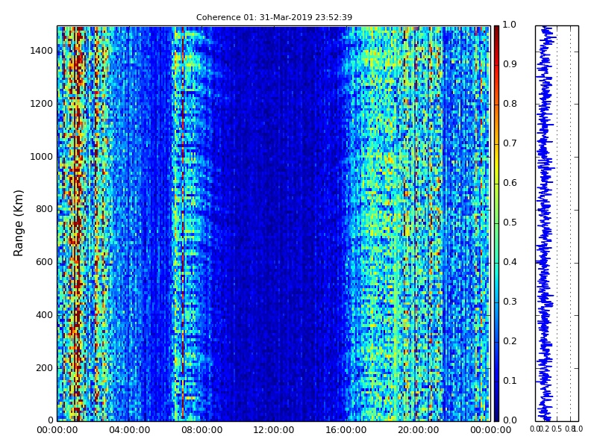This screenshot has height=448, width=597.
Task: Click the coherence color scale bar
Action: click(496, 223)
